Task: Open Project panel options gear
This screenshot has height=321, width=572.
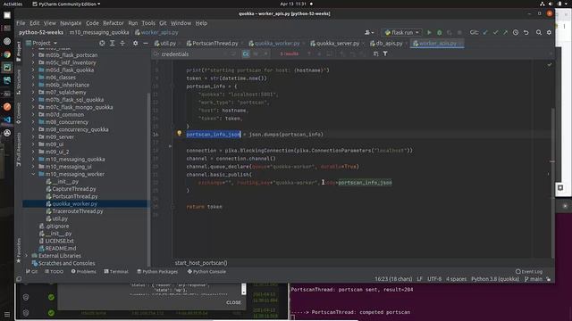Action: 135,43
